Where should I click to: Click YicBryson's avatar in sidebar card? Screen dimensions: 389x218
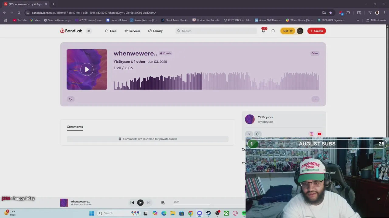[250, 119]
